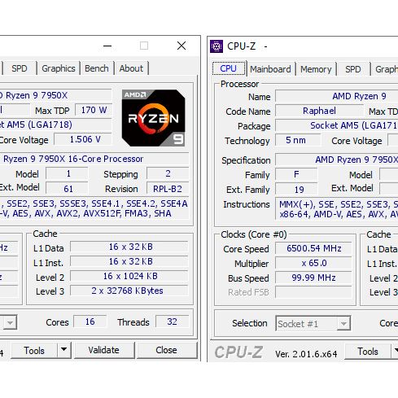Screen dimensions: 398x398
Task: Select the CPU tab in right window
Action: click(x=229, y=68)
